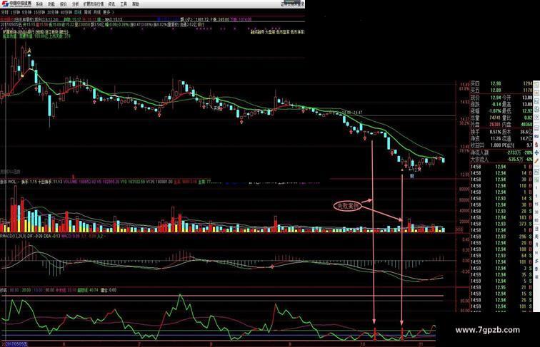Click the 大宗流入 -535.5万 row
Viewport: 540px width, 347px height.
point(501,159)
